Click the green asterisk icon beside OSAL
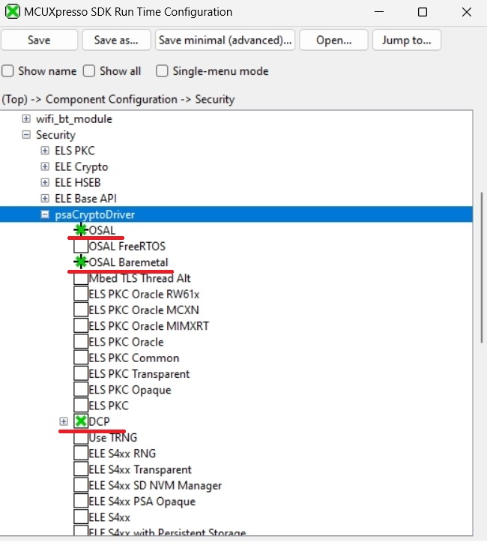487x545 pixels. [80, 230]
